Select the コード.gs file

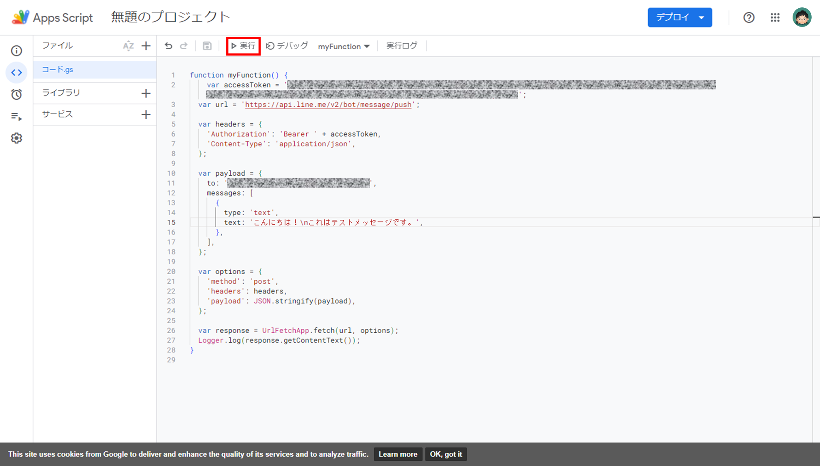point(58,69)
